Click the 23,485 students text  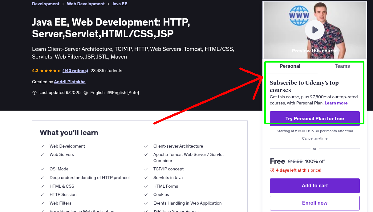(106, 71)
